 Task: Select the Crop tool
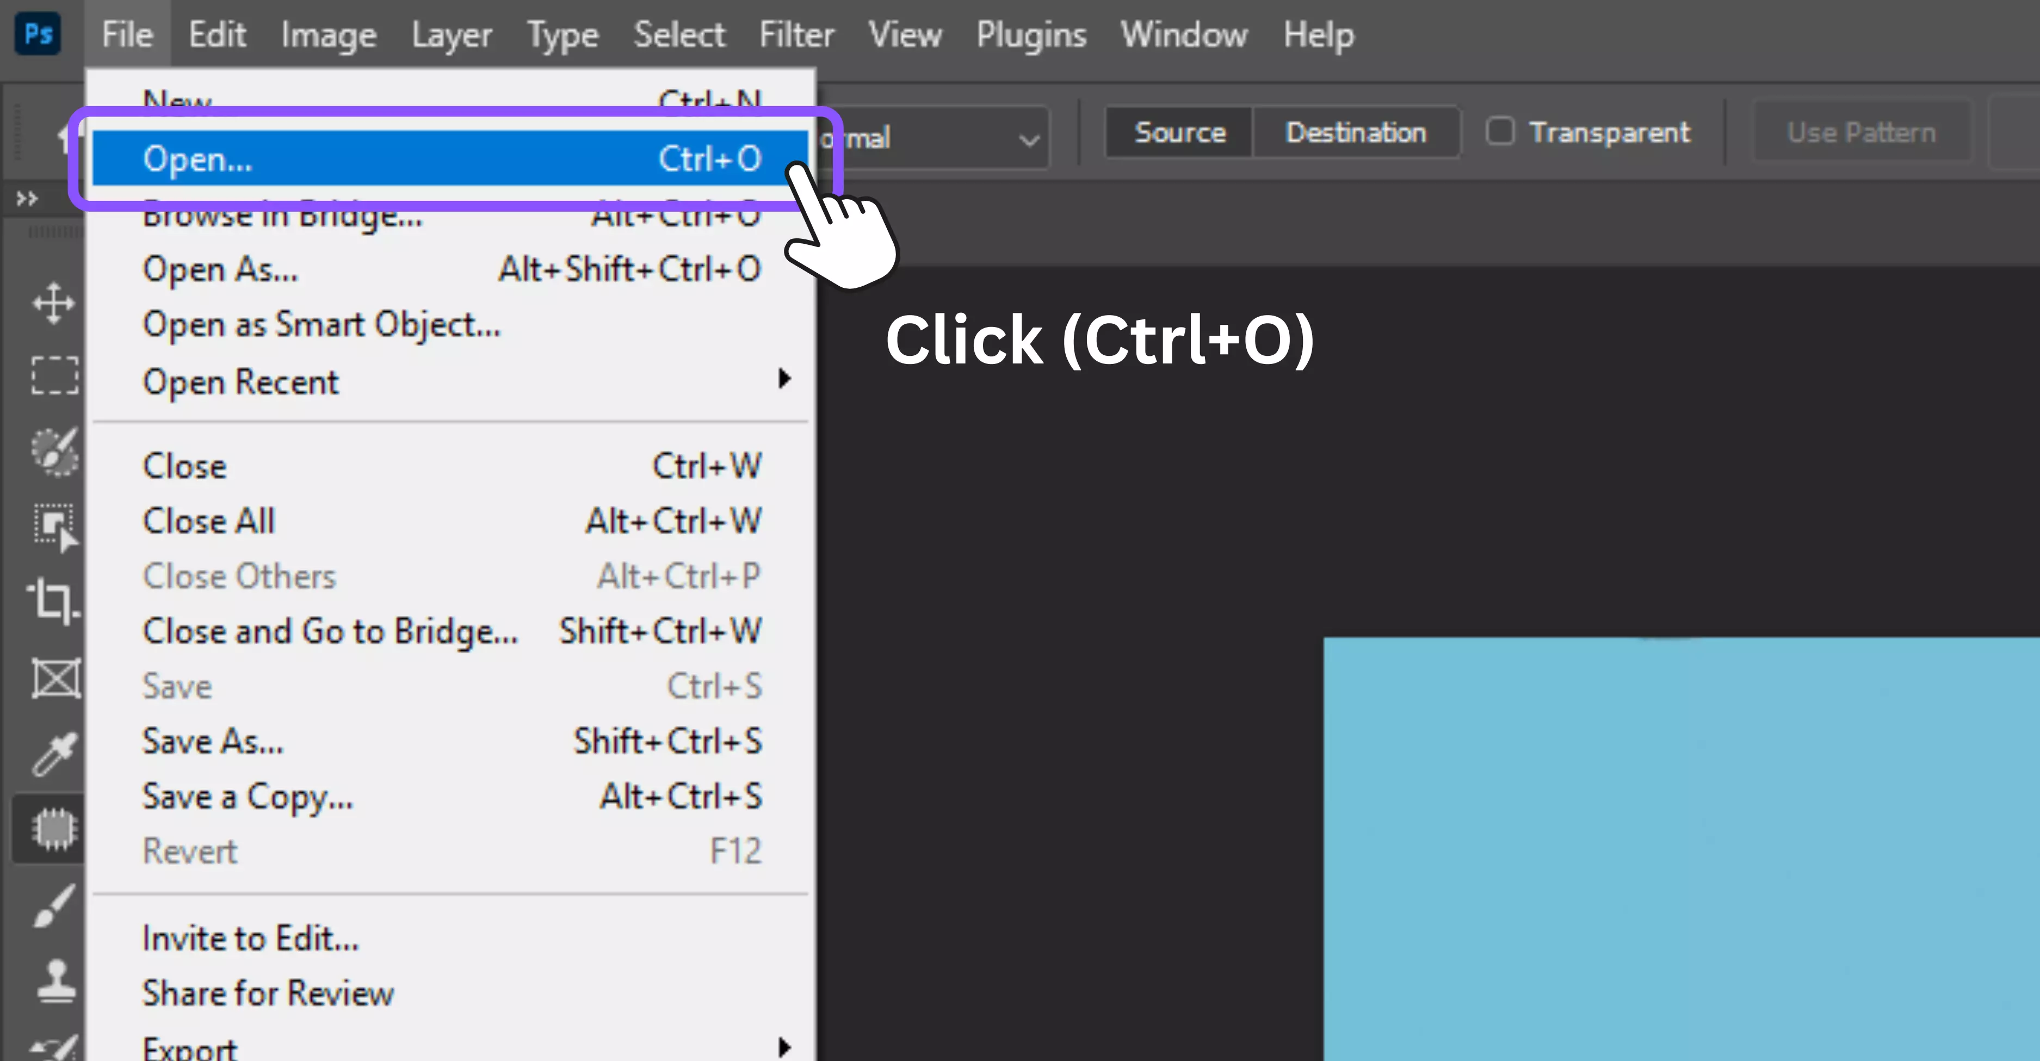[x=53, y=601]
